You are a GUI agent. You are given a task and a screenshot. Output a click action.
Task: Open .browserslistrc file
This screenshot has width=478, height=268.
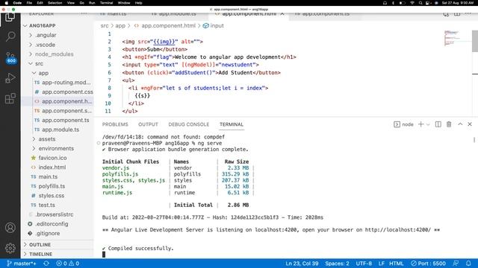coord(58,214)
